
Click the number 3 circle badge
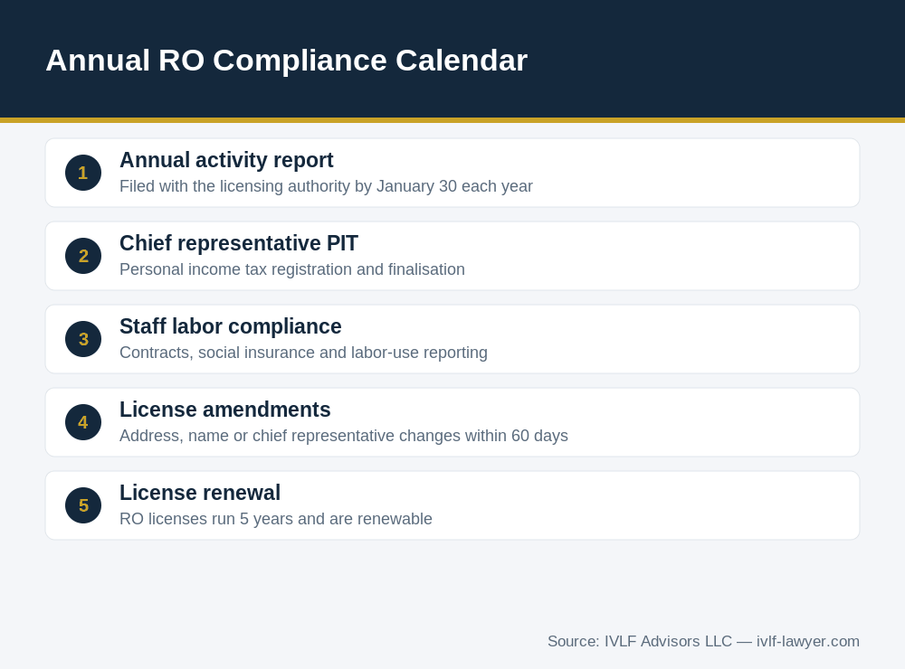pyautogui.click(x=83, y=338)
